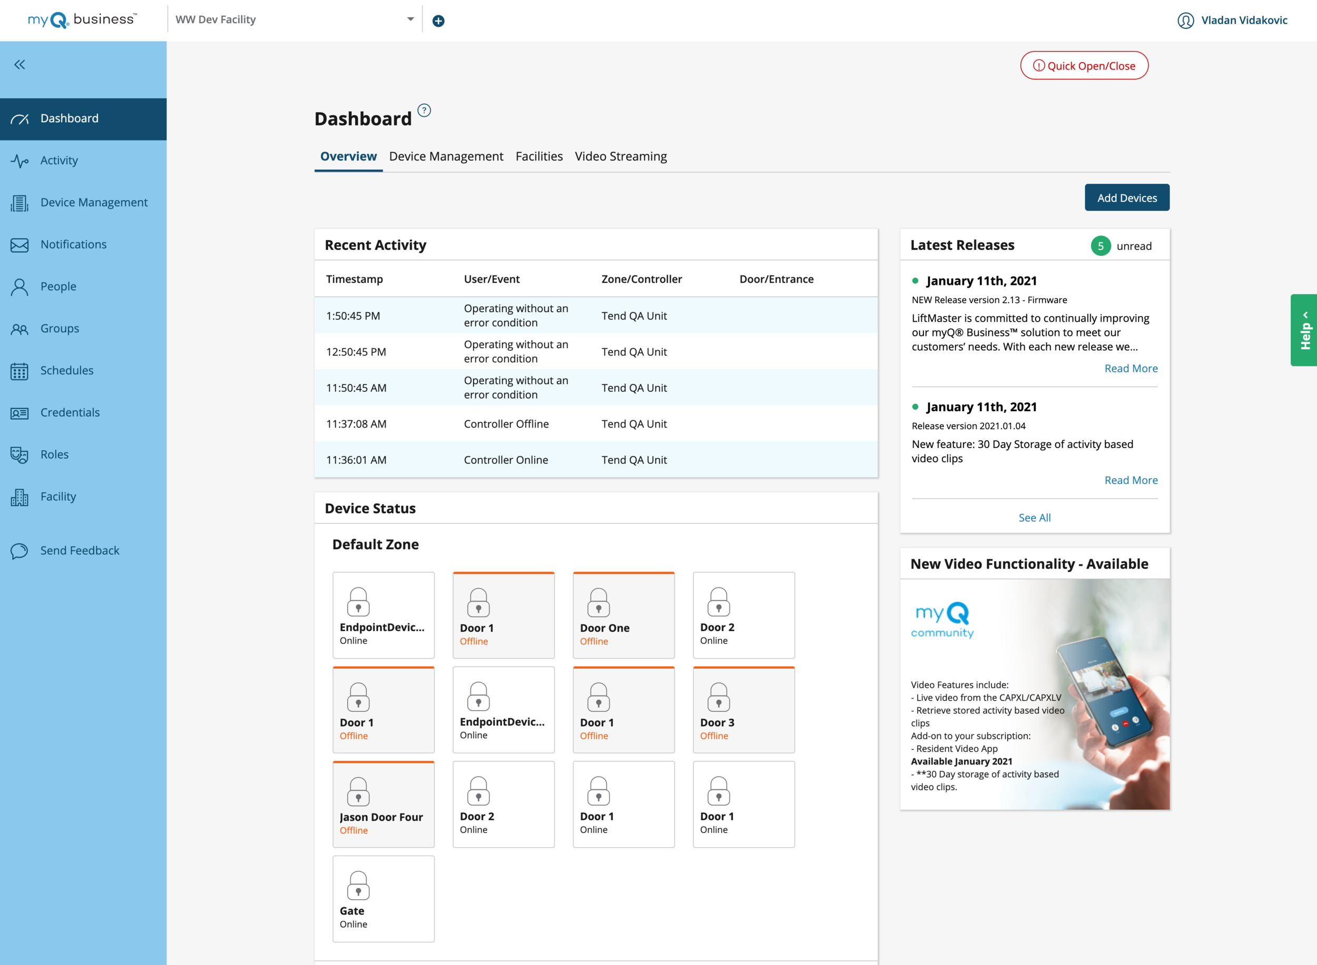Select the Jason Door Four device tile
1317x965 pixels.
[x=384, y=804]
